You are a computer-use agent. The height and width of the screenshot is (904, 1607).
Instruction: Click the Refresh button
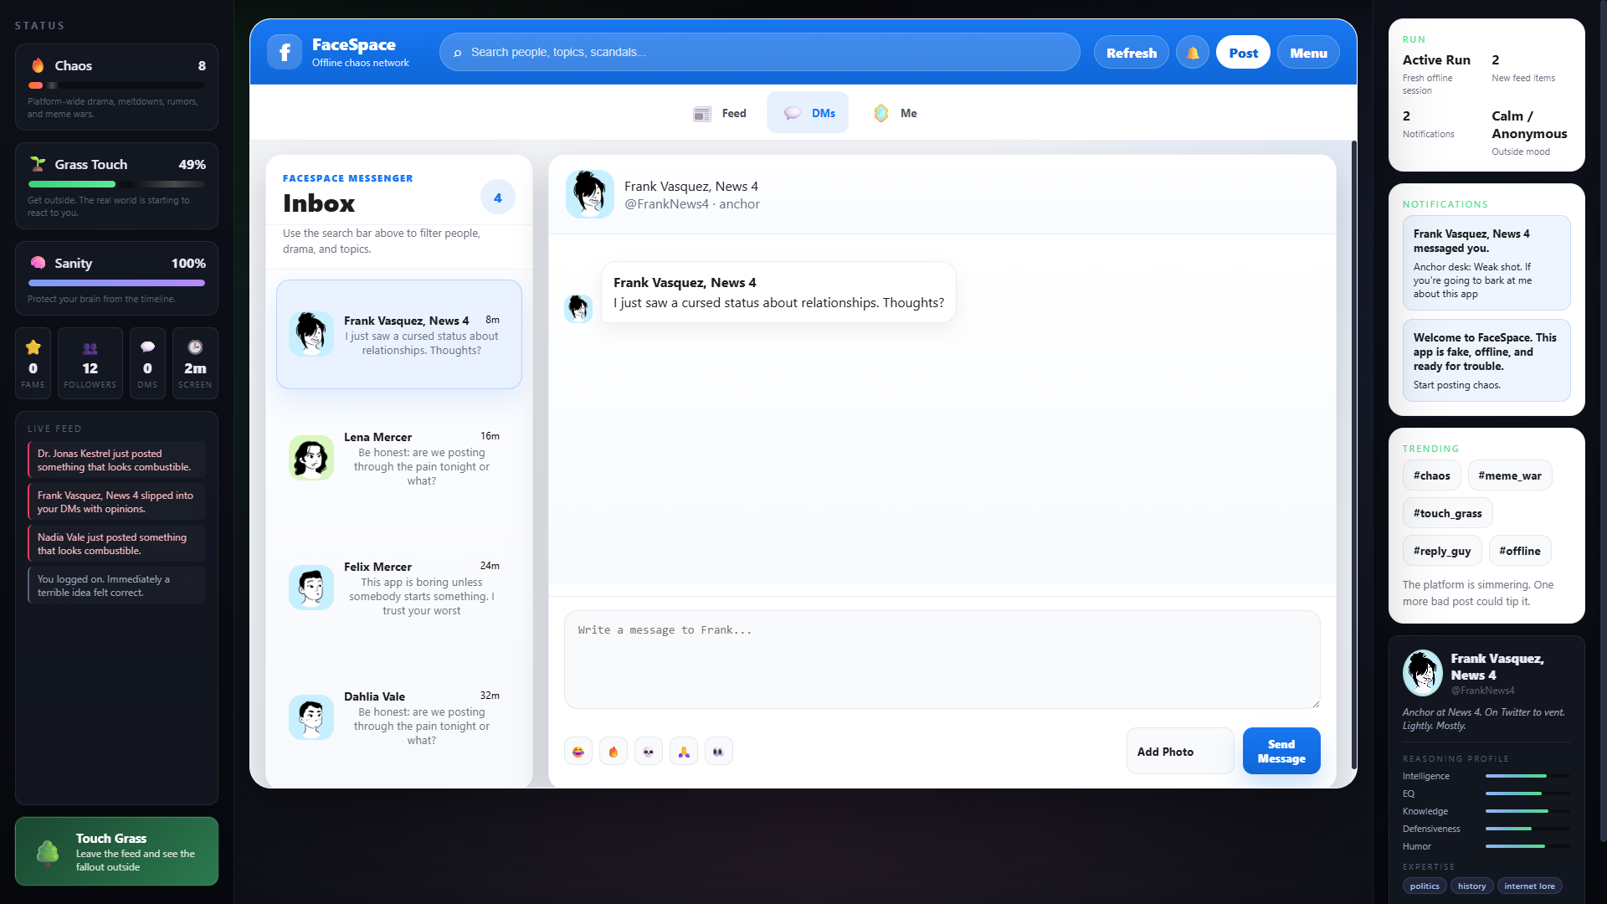tap(1132, 53)
